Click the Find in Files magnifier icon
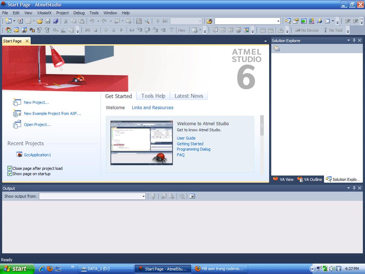 (146, 21)
